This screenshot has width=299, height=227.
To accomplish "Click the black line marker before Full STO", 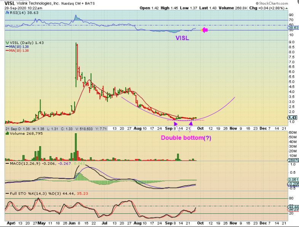I will coord(8,193).
